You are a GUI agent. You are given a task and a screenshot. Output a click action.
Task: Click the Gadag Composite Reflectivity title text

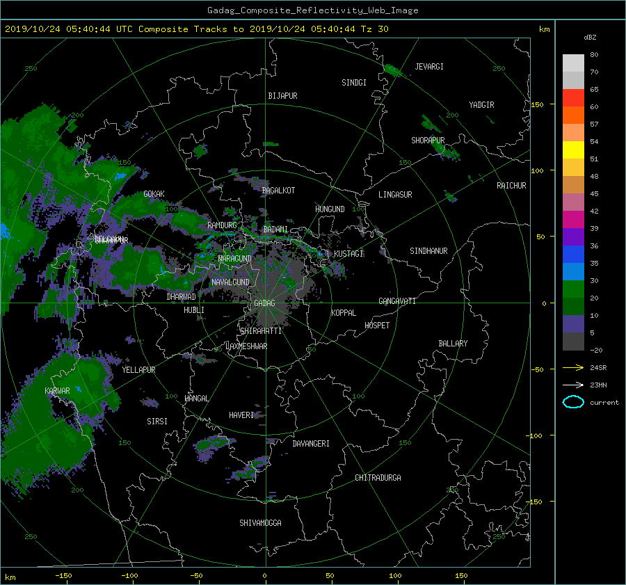(x=312, y=10)
